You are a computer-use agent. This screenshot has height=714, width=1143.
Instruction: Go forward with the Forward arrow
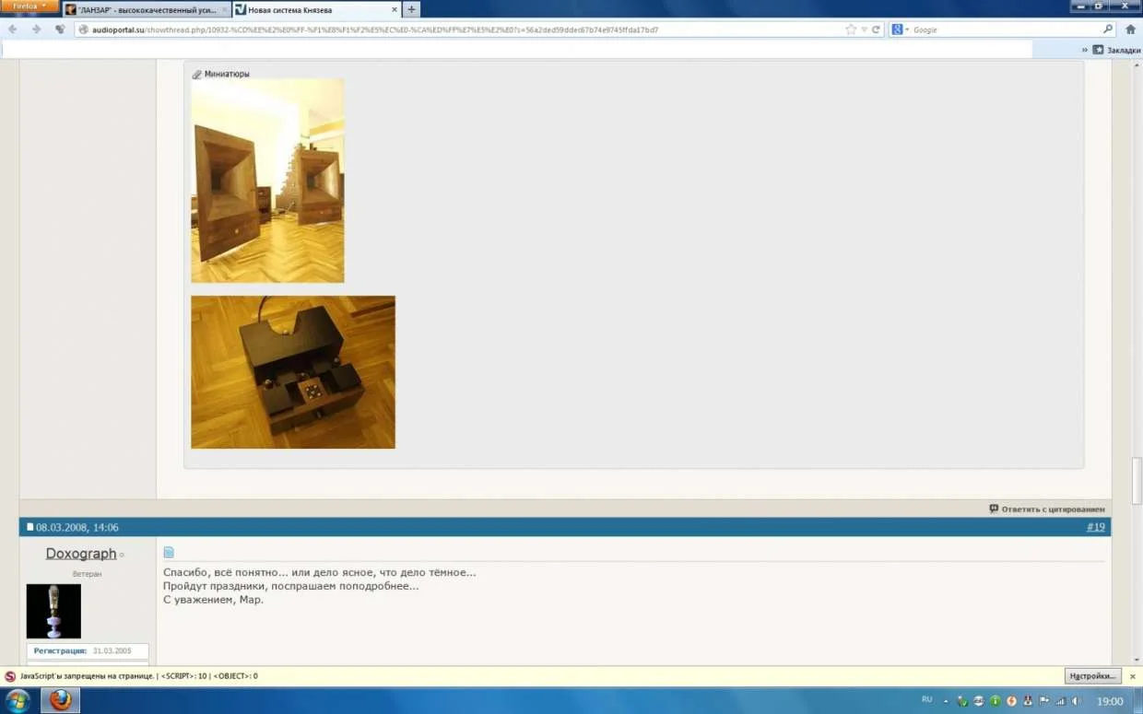point(36,29)
